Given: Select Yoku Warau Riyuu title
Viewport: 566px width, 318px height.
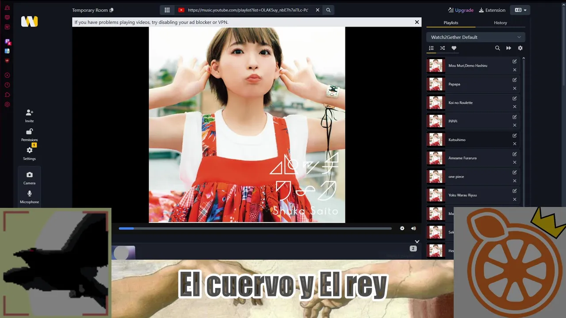Looking at the screenshot, I should pos(463,195).
